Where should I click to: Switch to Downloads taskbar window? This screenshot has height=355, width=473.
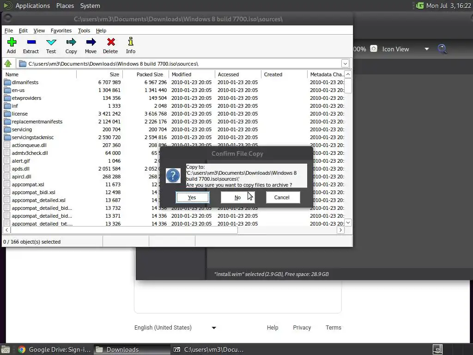pos(132,349)
